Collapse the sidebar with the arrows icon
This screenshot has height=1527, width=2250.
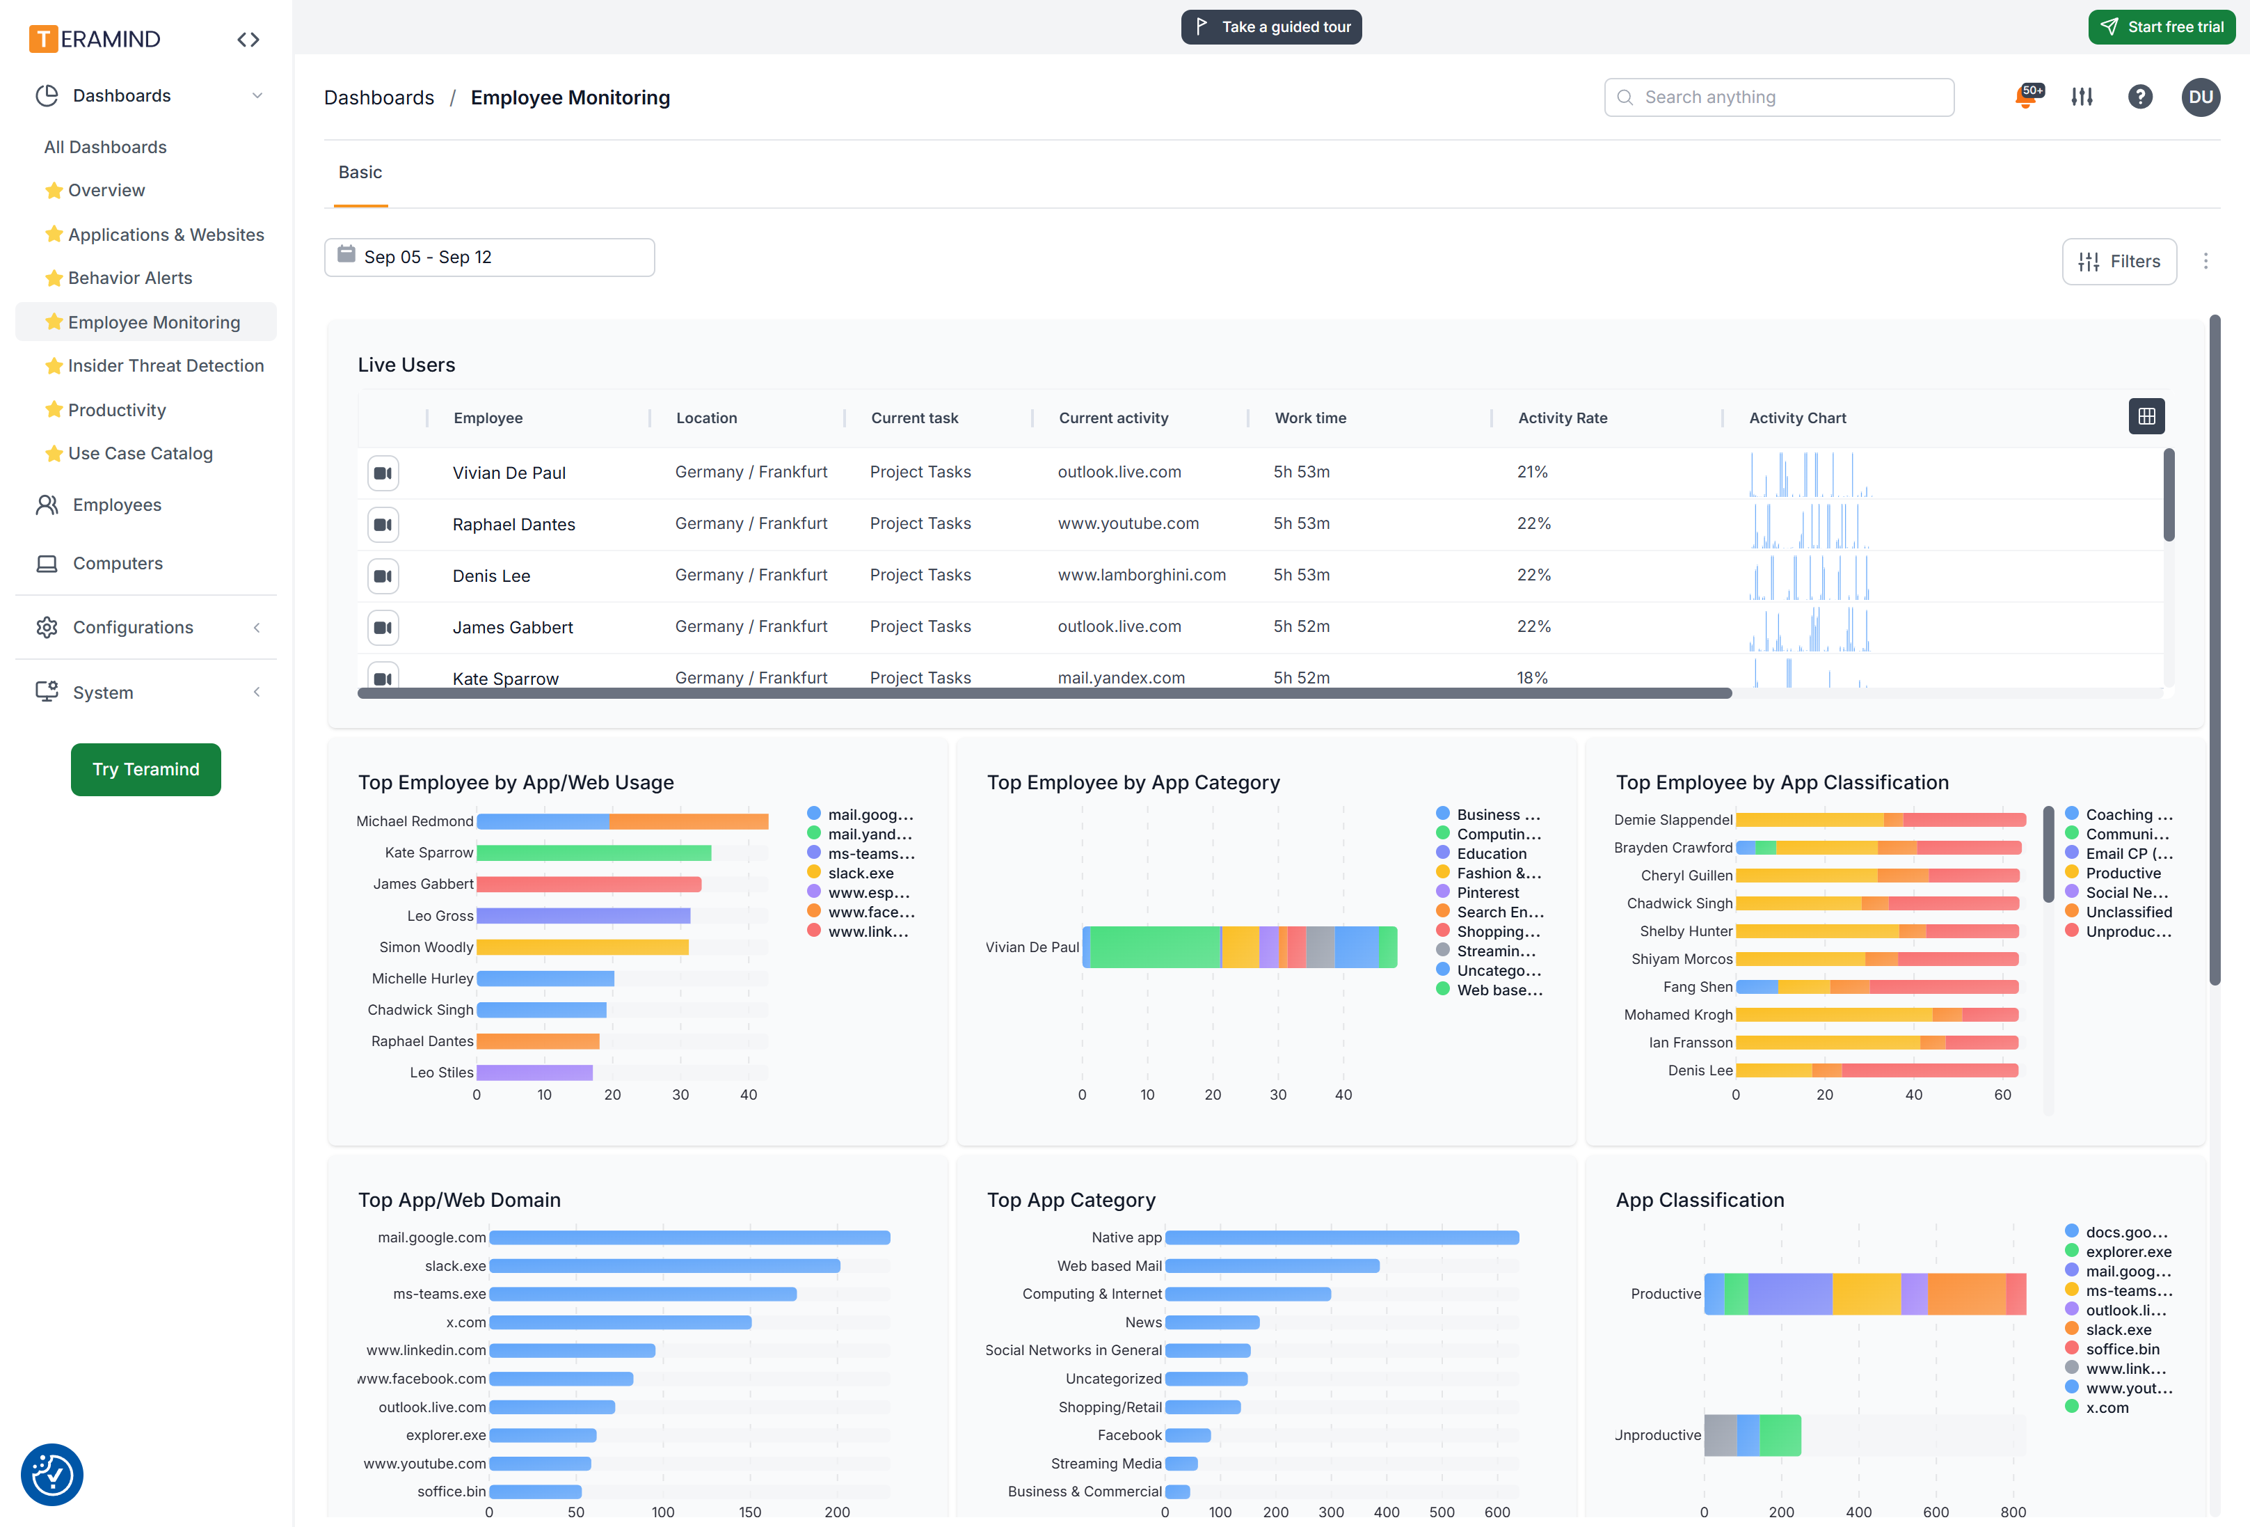click(x=248, y=40)
